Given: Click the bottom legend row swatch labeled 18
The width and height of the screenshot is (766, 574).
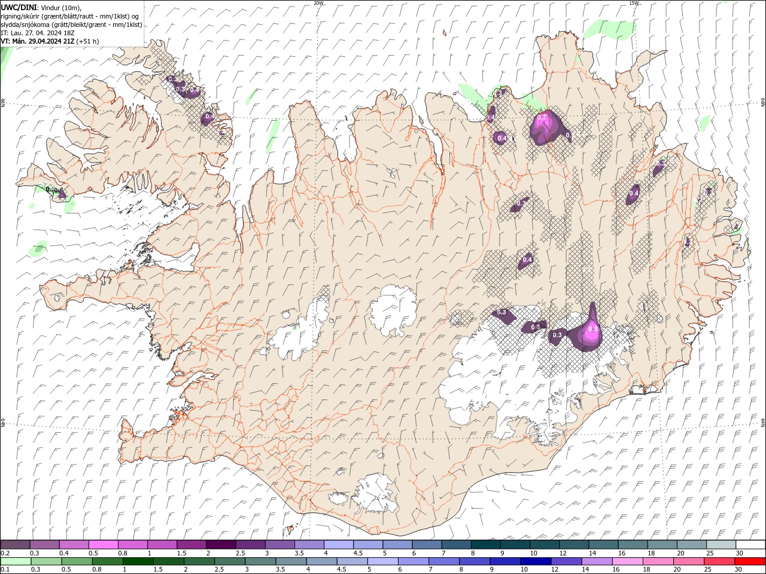Looking at the screenshot, I should (x=658, y=561).
